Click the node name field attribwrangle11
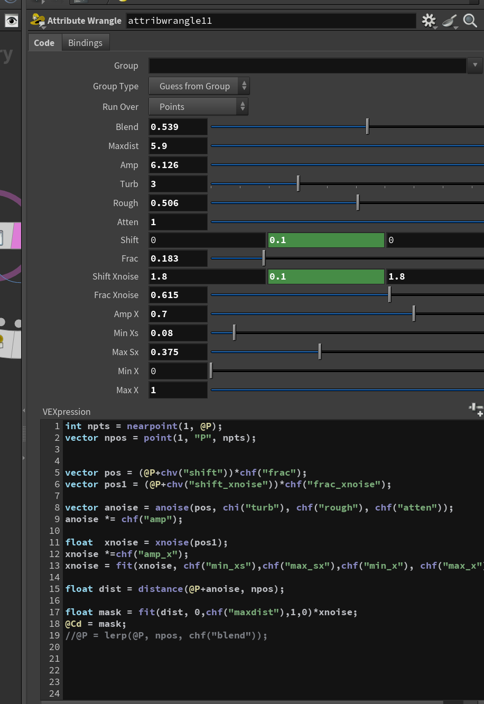 [270, 21]
